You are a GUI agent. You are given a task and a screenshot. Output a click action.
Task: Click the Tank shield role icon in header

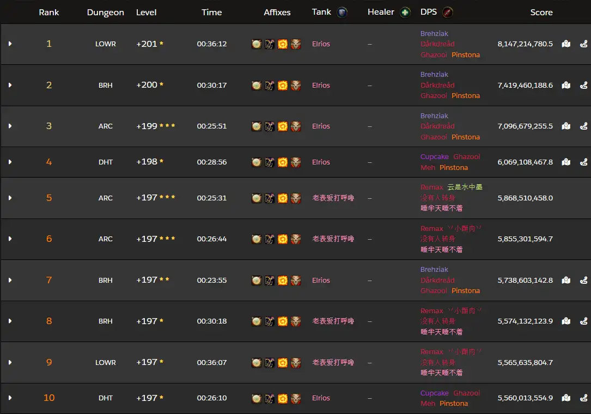(342, 13)
